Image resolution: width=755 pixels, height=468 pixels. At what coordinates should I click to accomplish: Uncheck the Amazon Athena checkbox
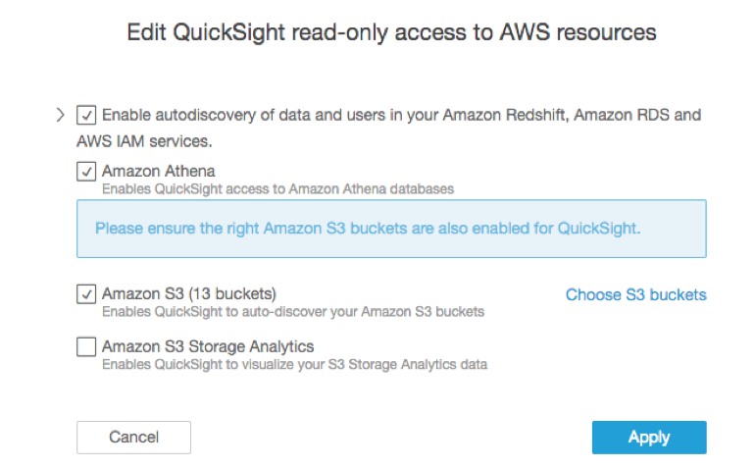[86, 172]
